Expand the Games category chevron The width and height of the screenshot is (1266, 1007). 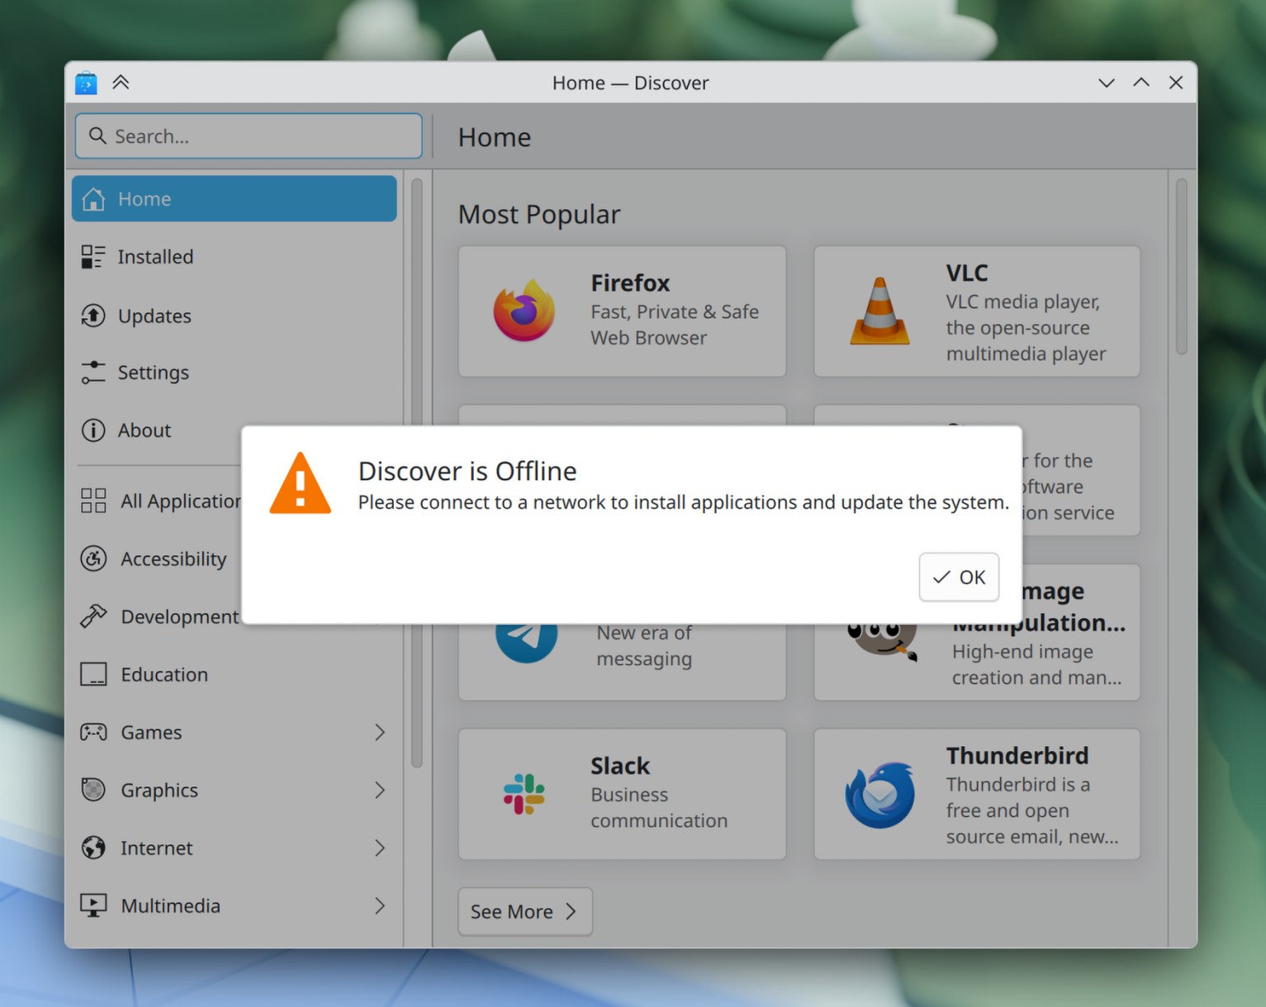tap(380, 732)
